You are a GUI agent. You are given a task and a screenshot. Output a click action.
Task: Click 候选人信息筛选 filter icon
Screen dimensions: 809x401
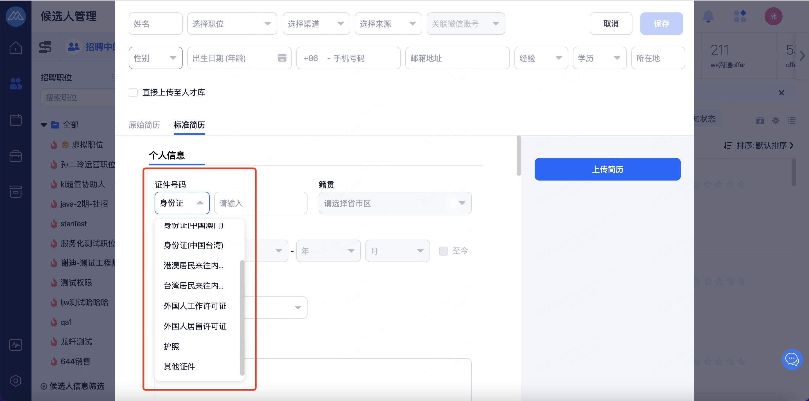click(44, 386)
